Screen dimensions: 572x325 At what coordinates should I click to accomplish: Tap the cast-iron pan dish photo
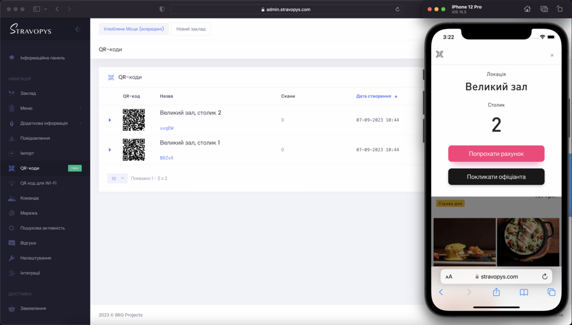click(x=528, y=242)
